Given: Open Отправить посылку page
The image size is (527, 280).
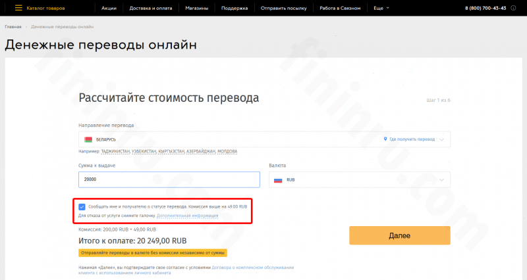Looking at the screenshot, I should tap(284, 8).
